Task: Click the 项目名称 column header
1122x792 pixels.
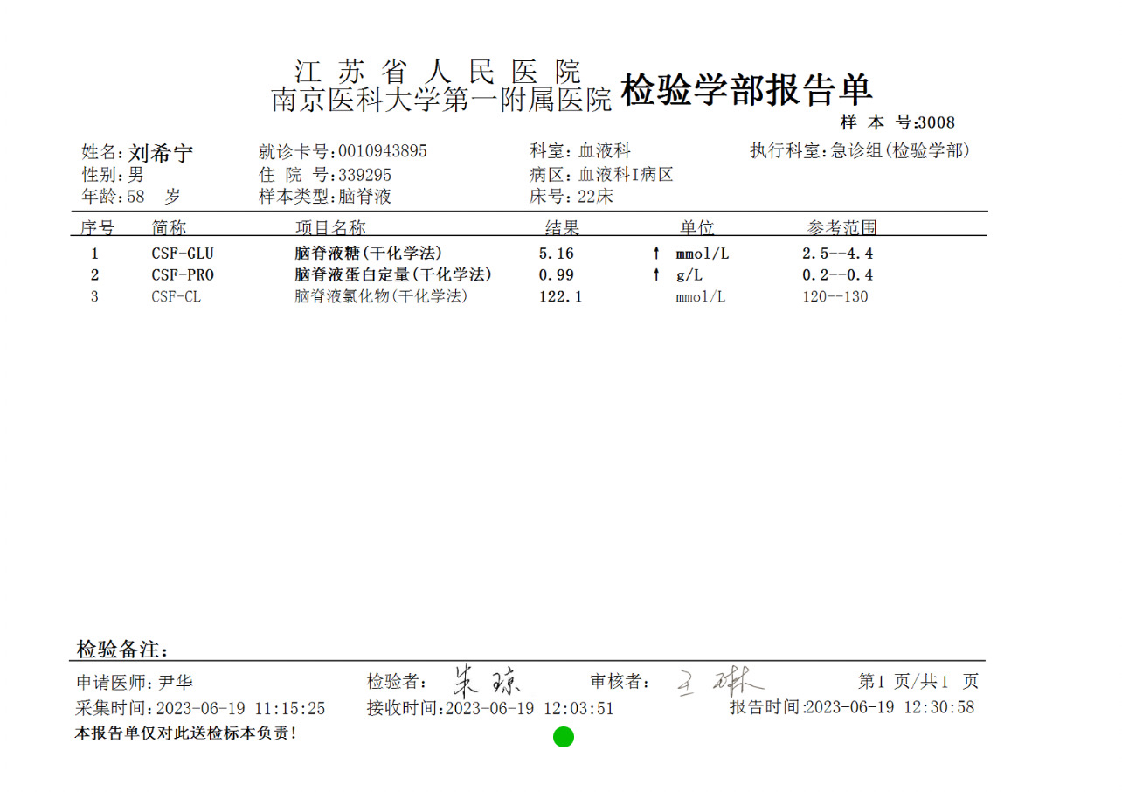Action: tap(330, 228)
